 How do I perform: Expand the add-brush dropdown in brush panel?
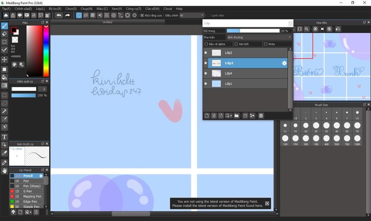coord(30,212)
